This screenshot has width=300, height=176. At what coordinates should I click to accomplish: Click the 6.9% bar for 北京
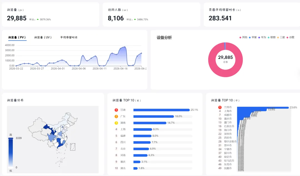[141, 149]
